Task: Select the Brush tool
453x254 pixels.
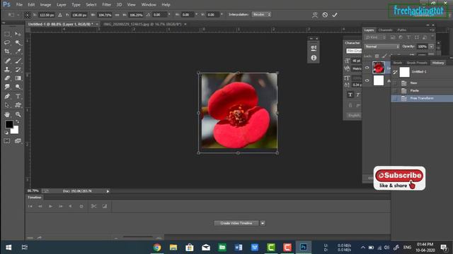Action: click(18, 61)
